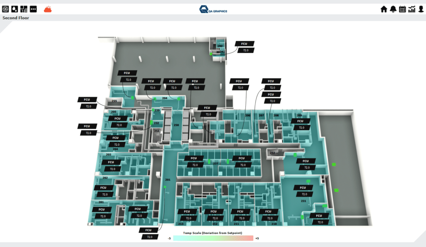
Task: Click the green sensor marker right of room 252
Action: tap(295, 155)
